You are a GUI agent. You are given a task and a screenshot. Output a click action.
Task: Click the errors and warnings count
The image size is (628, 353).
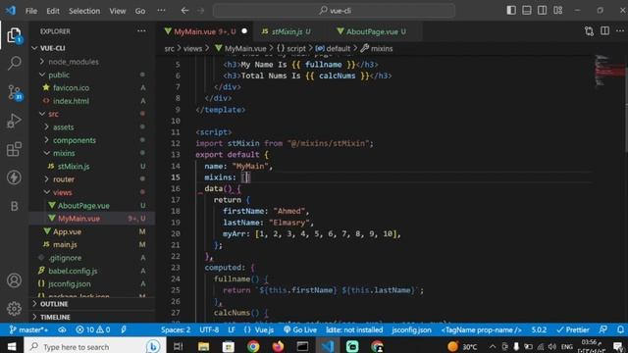click(x=93, y=329)
